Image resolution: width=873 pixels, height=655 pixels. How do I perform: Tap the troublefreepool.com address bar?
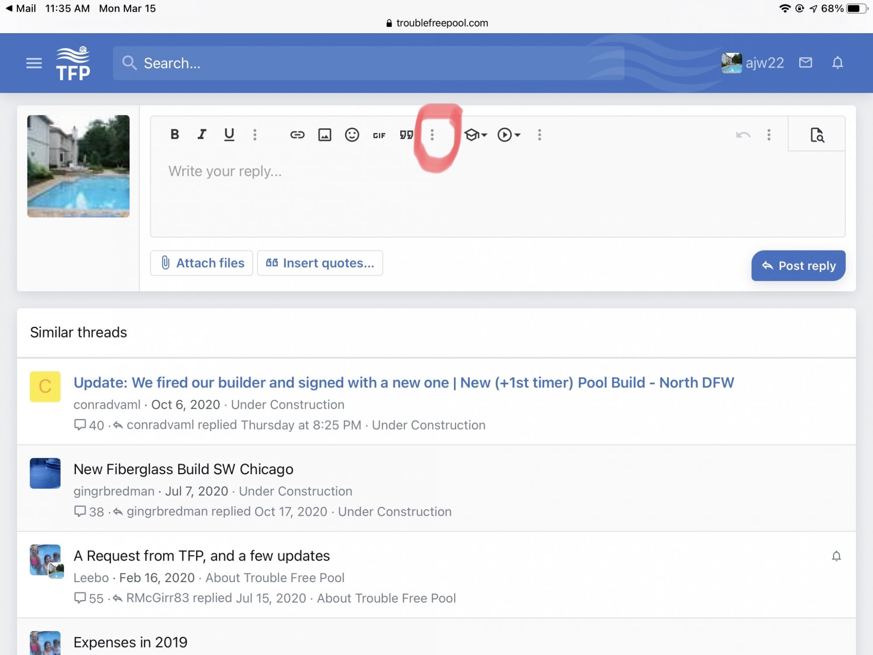pos(436,23)
